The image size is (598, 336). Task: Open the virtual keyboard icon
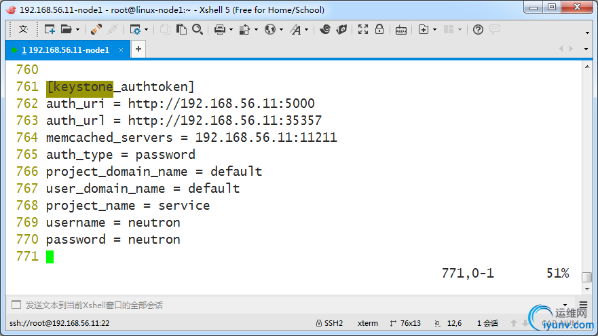coord(401,30)
